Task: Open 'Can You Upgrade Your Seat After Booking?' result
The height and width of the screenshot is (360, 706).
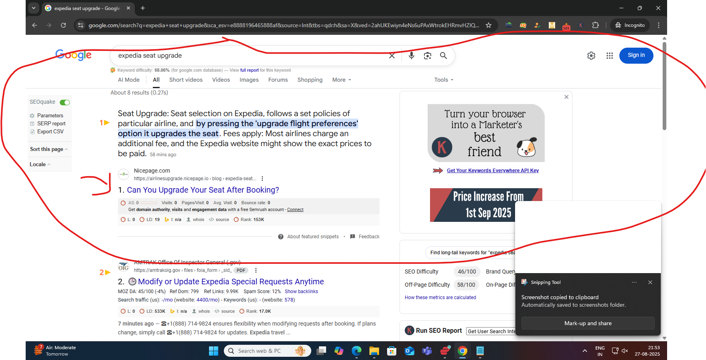Action: (203, 190)
